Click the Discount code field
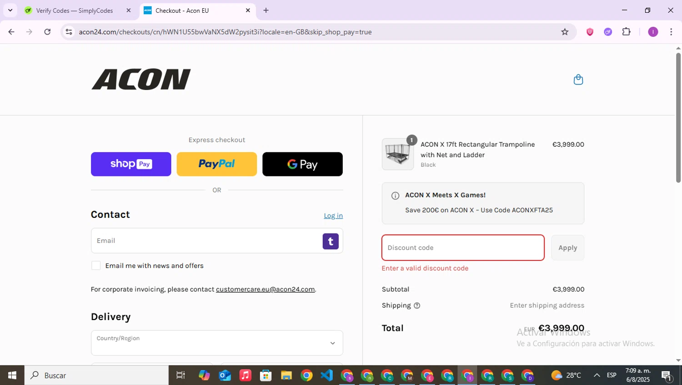This screenshot has width=682, height=385. point(463,248)
